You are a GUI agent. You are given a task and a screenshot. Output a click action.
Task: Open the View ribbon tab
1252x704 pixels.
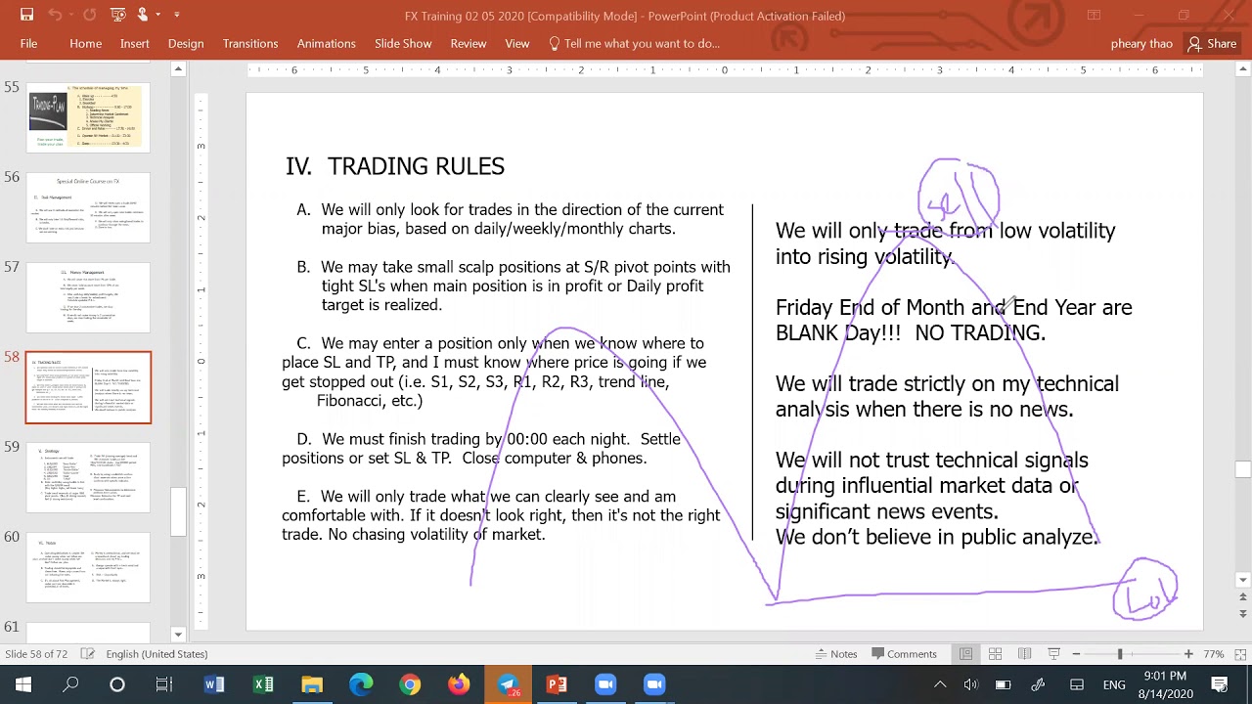[x=517, y=43]
